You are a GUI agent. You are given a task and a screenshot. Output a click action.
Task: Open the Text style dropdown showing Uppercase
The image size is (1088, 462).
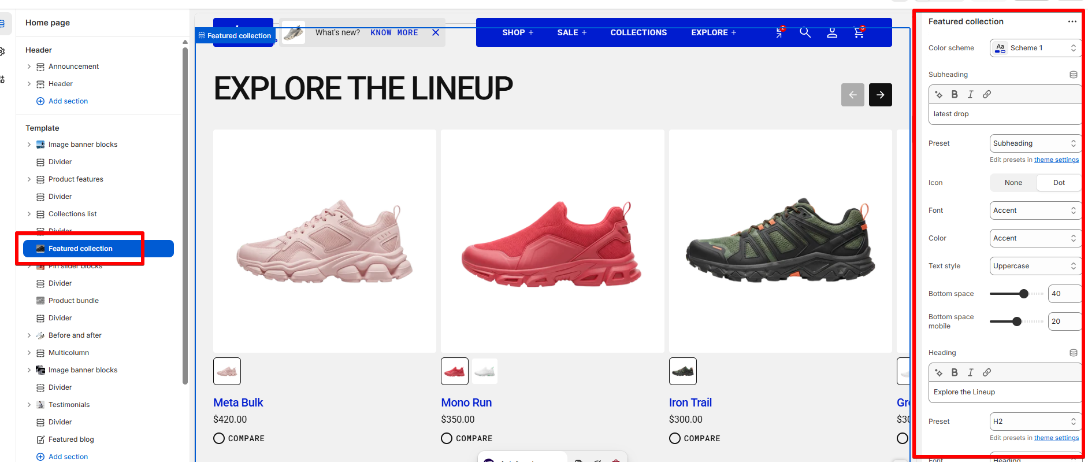(1035, 266)
